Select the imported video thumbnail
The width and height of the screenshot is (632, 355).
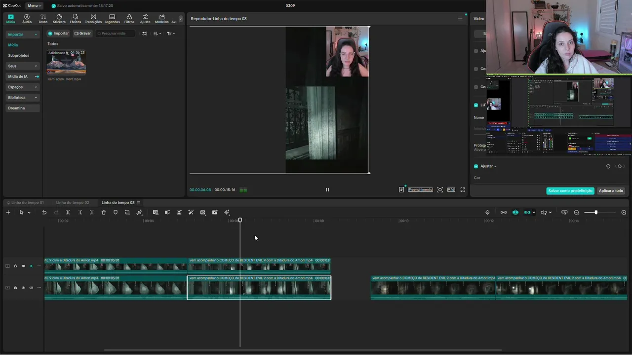(x=66, y=62)
